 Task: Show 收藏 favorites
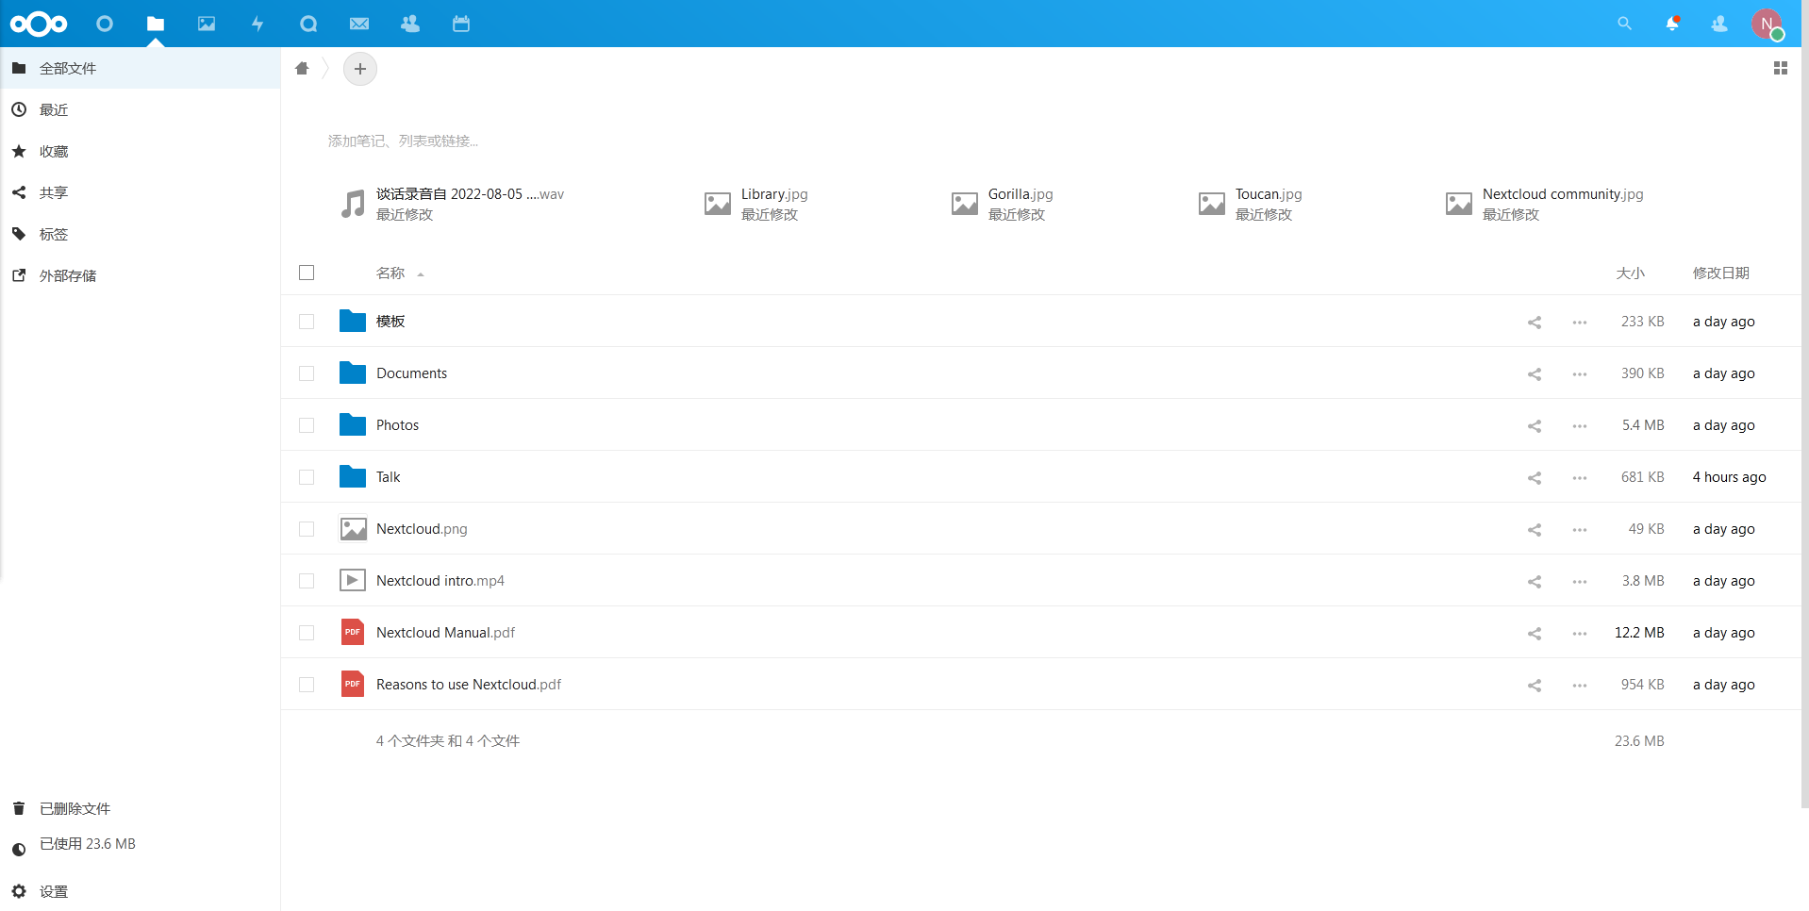click(141, 151)
